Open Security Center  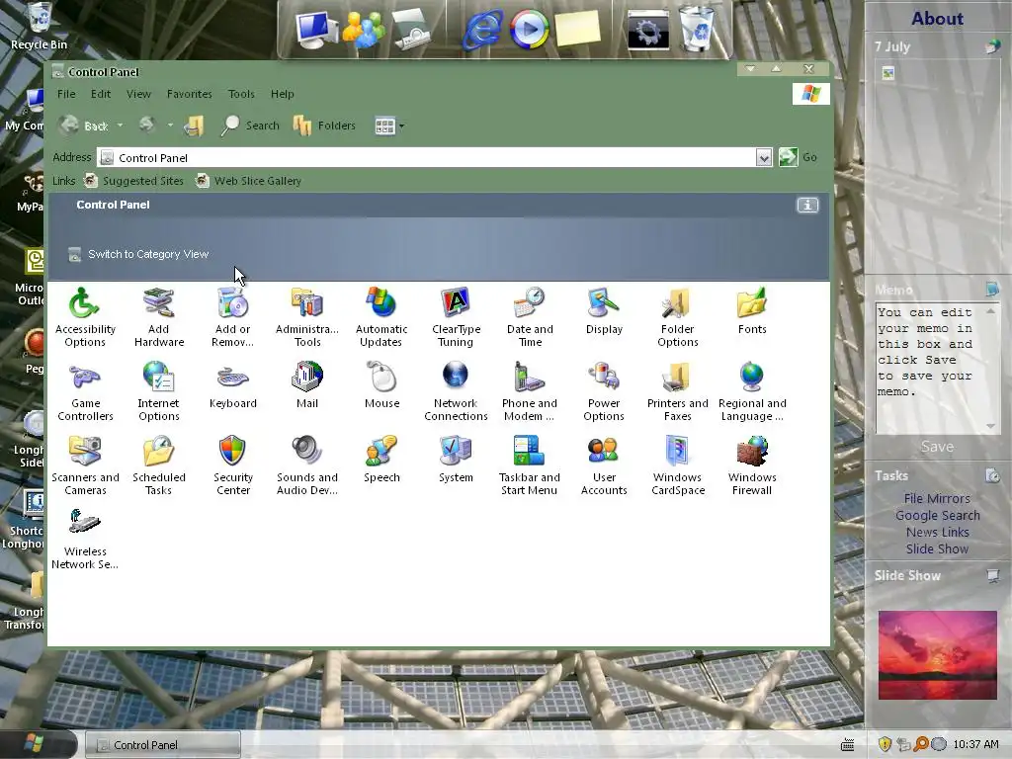tap(233, 466)
